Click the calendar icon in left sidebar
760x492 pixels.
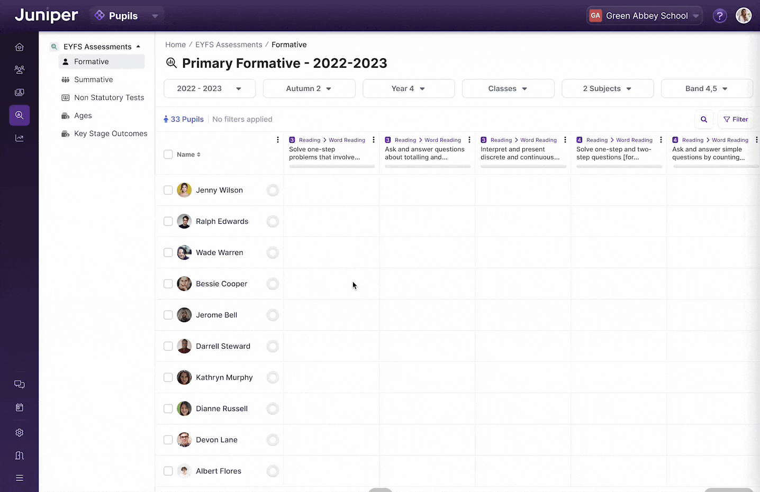point(20,407)
